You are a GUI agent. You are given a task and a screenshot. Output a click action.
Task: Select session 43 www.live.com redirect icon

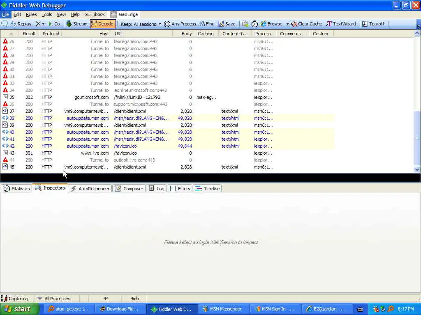(x=5, y=153)
